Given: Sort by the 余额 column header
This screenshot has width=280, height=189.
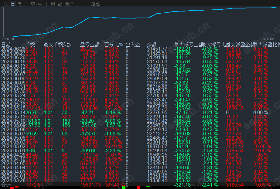Looking at the screenshot, I should click(x=152, y=45).
